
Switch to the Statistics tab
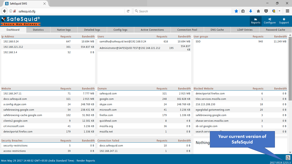click(x=38, y=30)
